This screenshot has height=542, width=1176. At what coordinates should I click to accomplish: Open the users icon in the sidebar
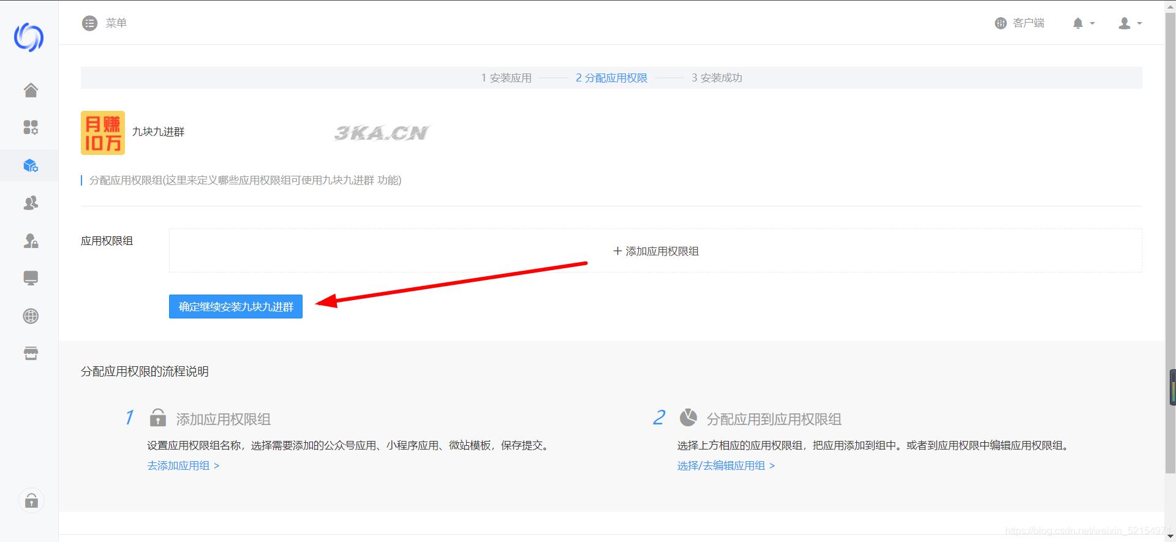[x=31, y=203]
